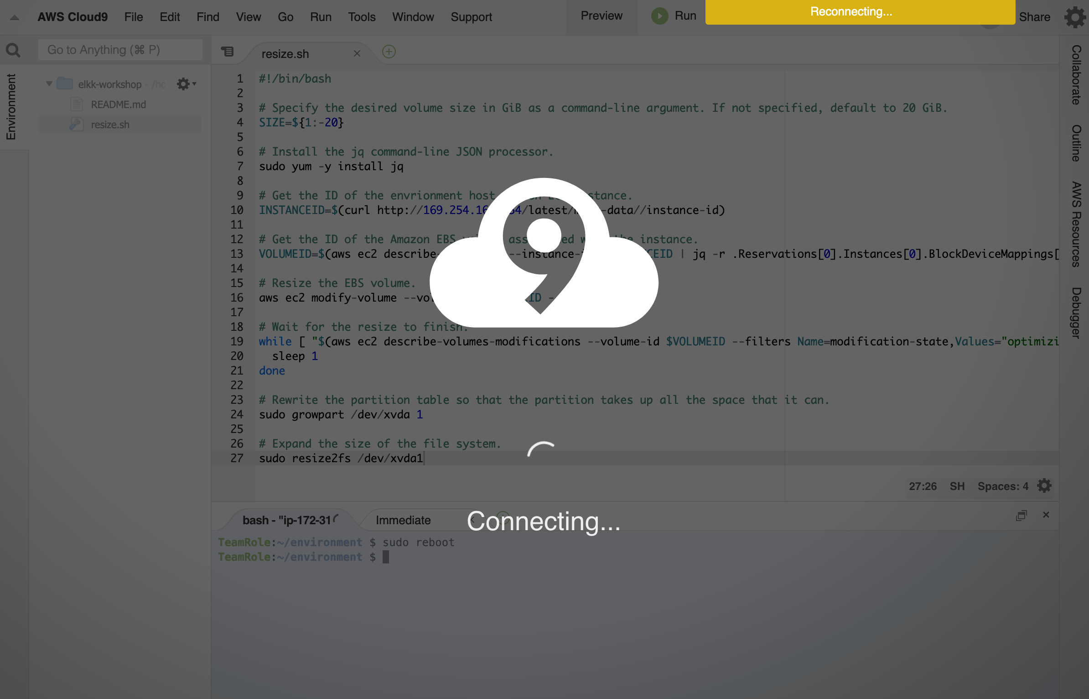
Task: Open the Collaborate side panel
Action: click(1077, 75)
